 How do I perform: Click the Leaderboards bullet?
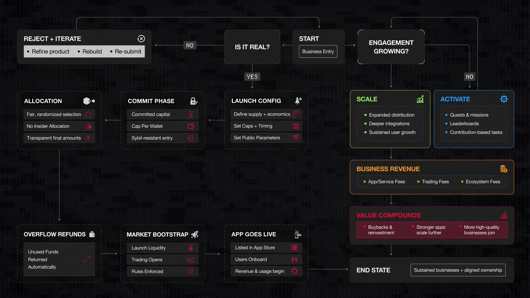[x=464, y=124]
